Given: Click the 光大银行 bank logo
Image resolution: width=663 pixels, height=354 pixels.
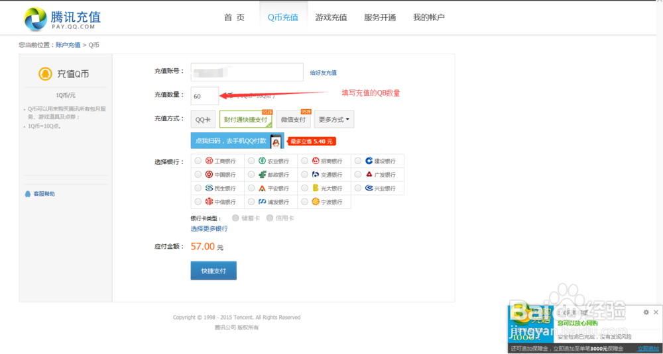Looking at the screenshot, I should 316,188.
